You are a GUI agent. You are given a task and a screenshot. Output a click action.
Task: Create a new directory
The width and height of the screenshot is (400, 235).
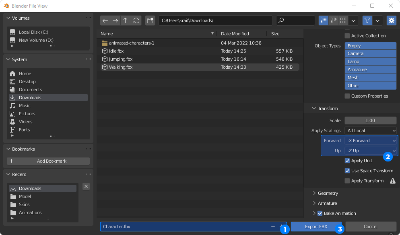tap(150, 20)
